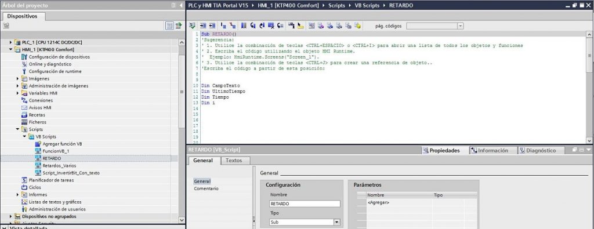This screenshot has height=229, width=594.
Task: Click the Nombre field containing RETARDO
Action: click(305, 204)
